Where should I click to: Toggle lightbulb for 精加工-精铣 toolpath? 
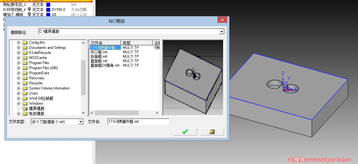click(29, 14)
